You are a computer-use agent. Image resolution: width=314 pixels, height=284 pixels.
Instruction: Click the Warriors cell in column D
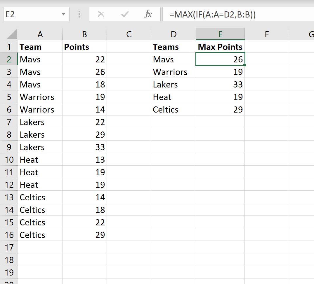click(174, 72)
